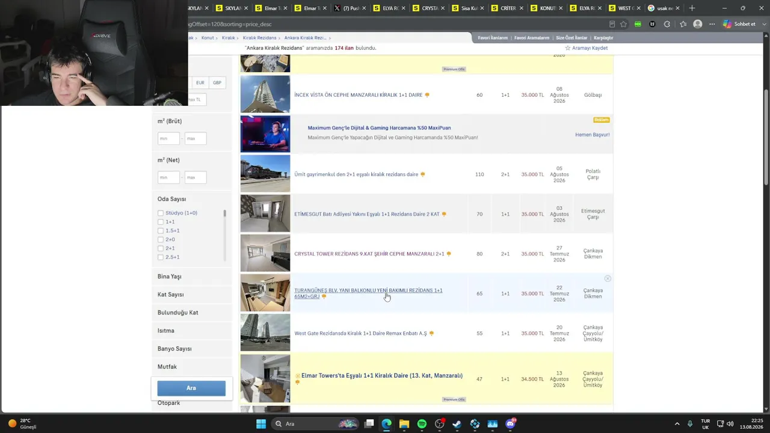
Task: Go to Konut breadcrumb link
Action: [x=208, y=38]
